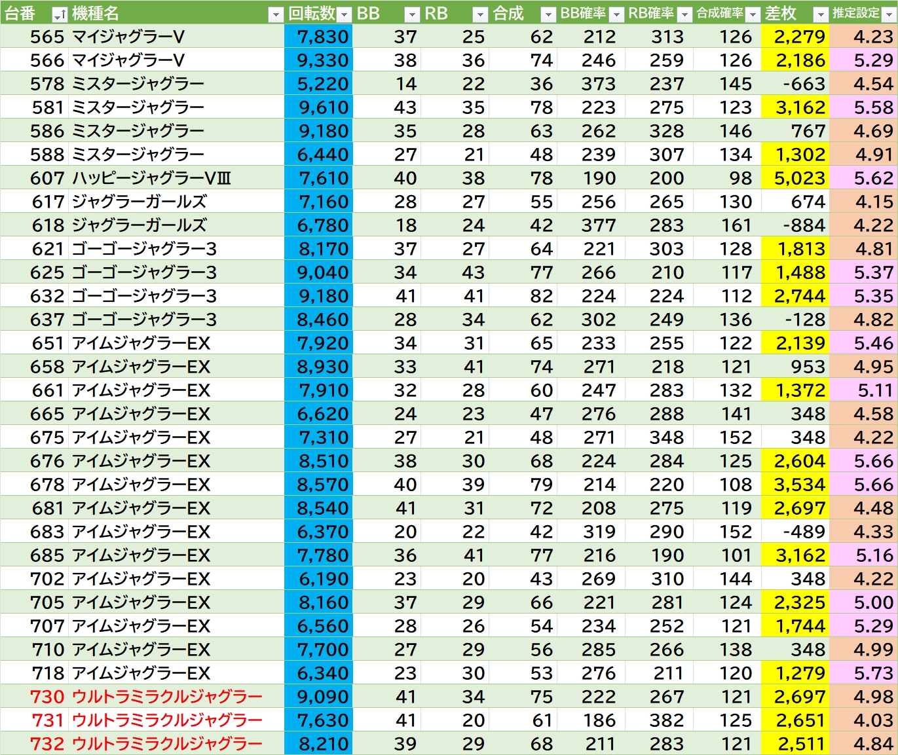The image size is (898, 755).
Task: Click the 差枚 value -489
Action: (795, 532)
